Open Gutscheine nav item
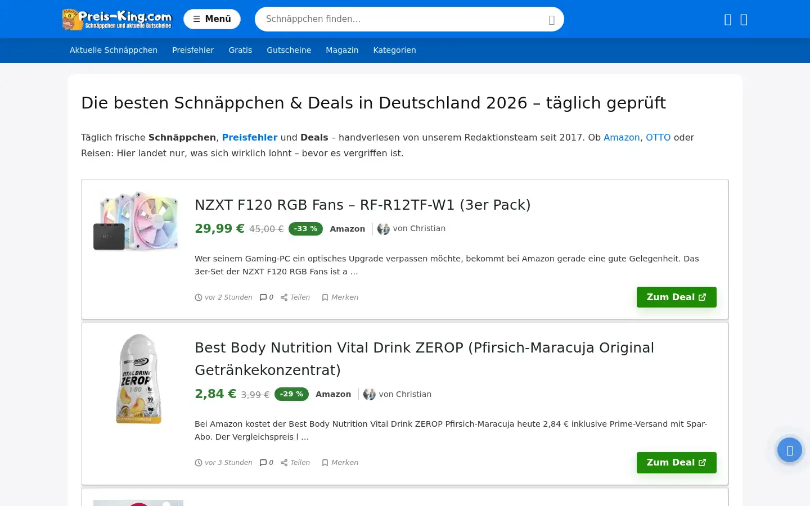810x506 pixels. coord(289,50)
